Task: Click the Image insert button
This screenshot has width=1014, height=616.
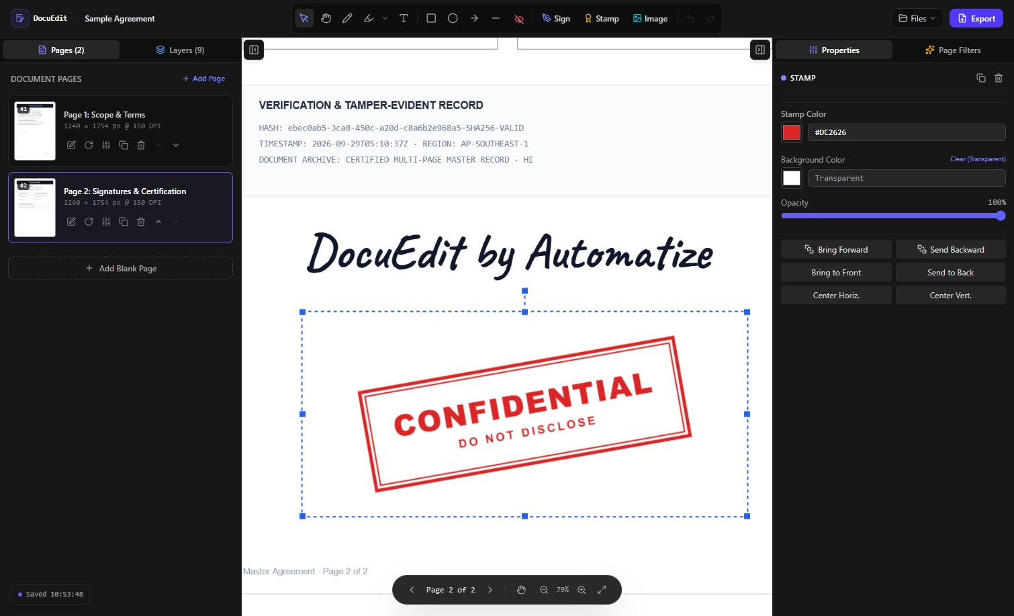Action: coord(650,18)
